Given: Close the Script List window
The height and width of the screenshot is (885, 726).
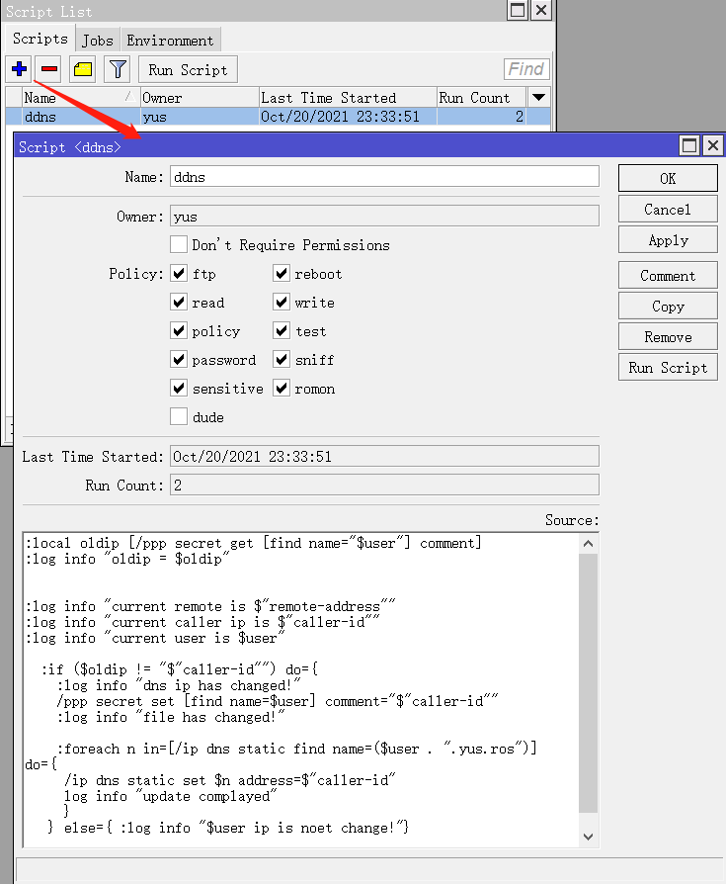Looking at the screenshot, I should click(x=540, y=11).
